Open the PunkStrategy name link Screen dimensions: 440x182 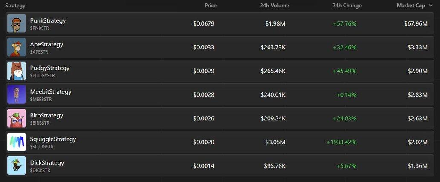(x=48, y=21)
